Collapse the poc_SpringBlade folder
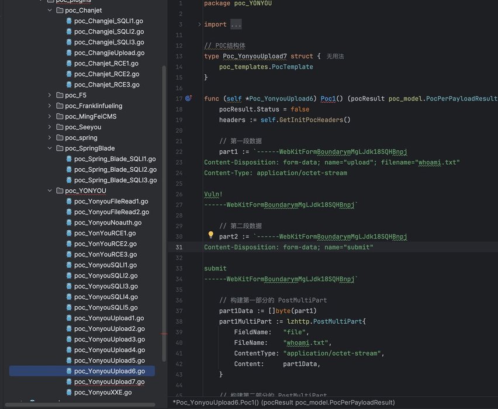The image size is (498, 409). tap(50, 148)
